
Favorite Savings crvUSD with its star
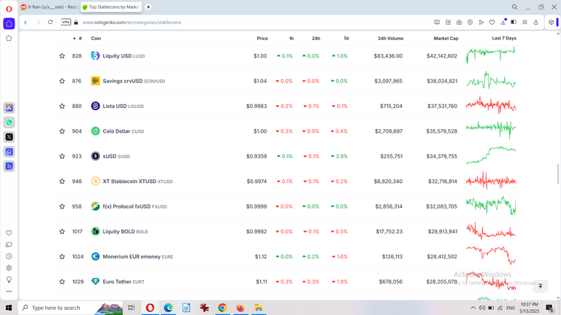(62, 81)
